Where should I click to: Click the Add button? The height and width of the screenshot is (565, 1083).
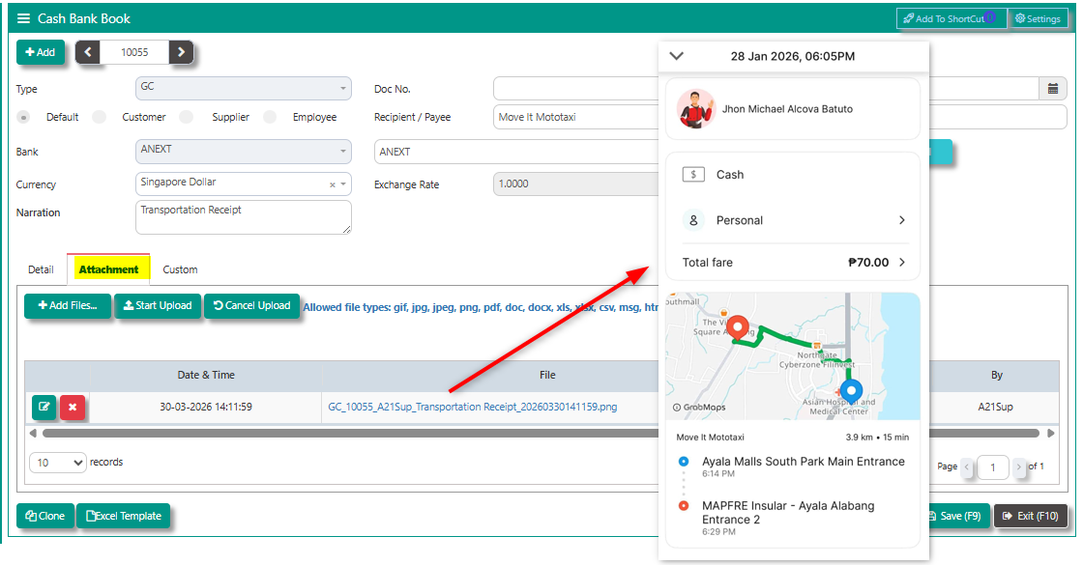[x=40, y=52]
